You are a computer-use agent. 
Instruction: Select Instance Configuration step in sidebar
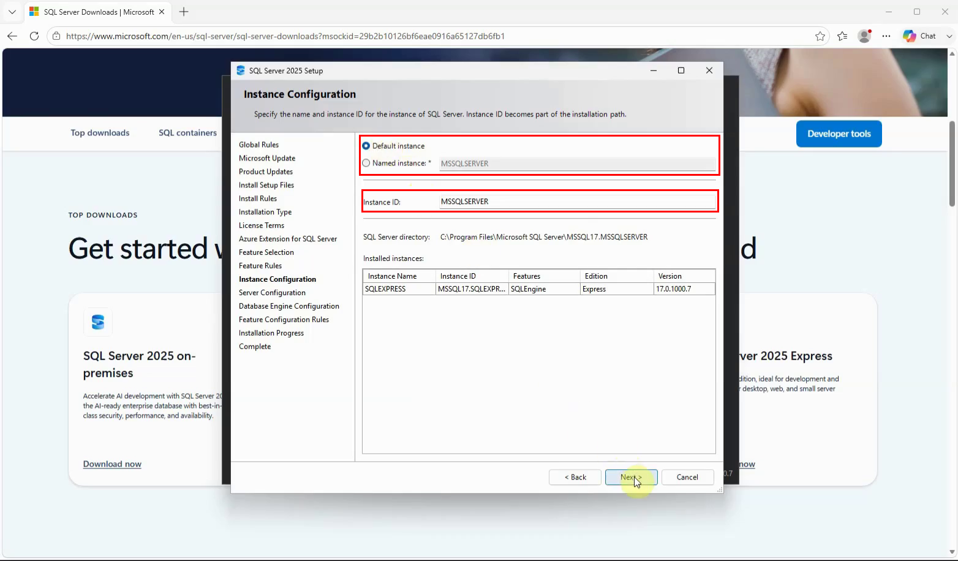click(x=277, y=279)
